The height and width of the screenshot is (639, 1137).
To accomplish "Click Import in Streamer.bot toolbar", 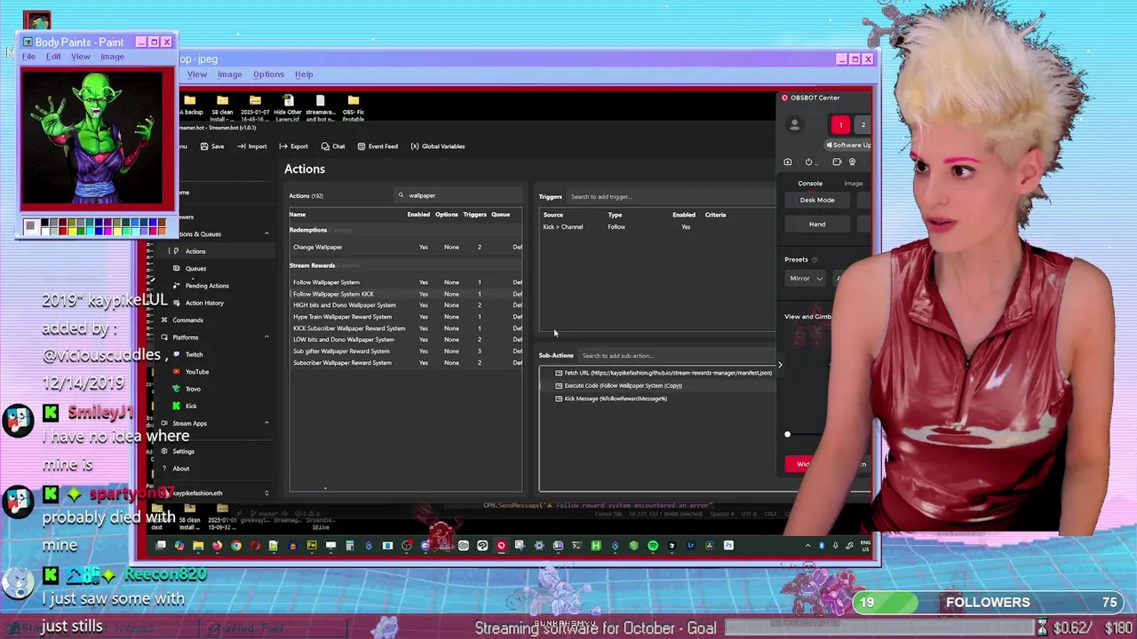I will tap(252, 146).
